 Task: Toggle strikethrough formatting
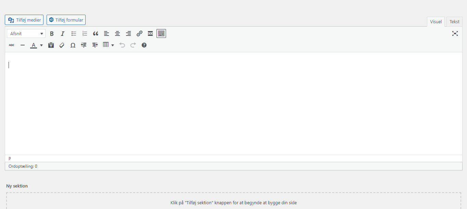(x=12, y=45)
